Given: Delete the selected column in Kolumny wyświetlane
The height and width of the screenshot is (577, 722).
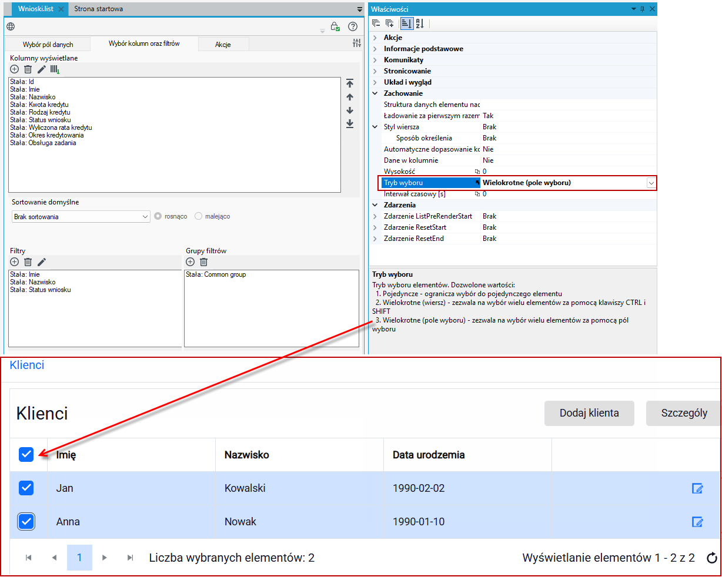Looking at the screenshot, I should [28, 69].
